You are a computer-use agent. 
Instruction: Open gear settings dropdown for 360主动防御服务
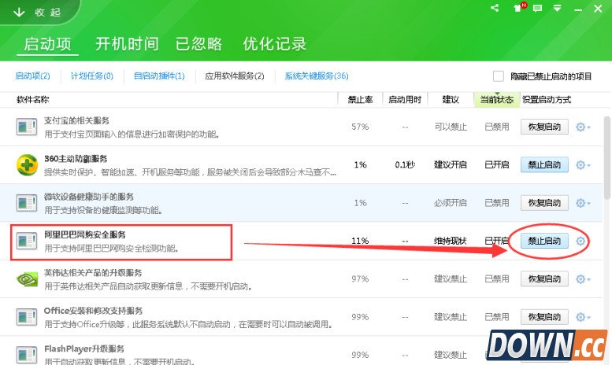tap(583, 165)
